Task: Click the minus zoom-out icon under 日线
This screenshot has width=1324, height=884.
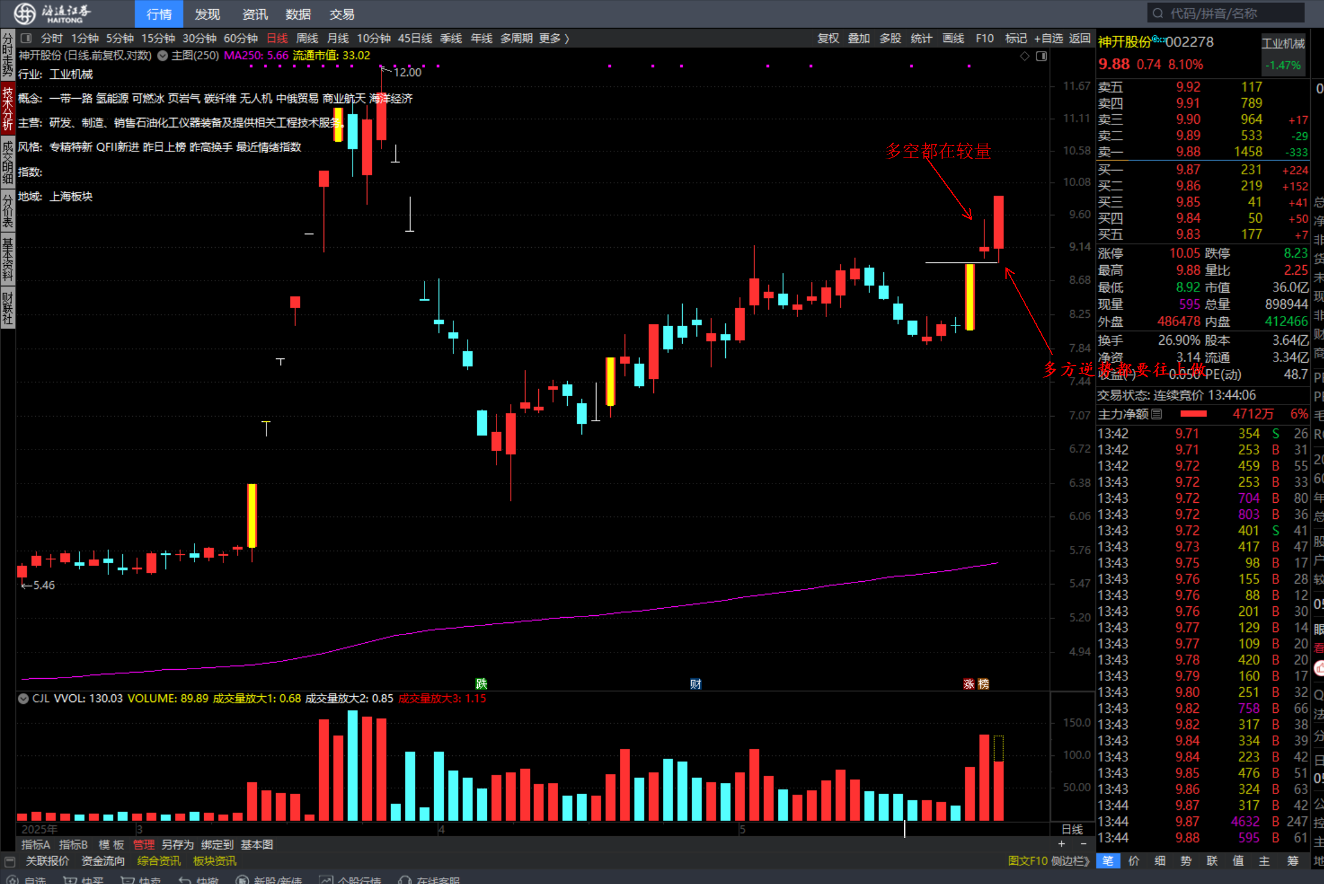Action: [x=1083, y=844]
